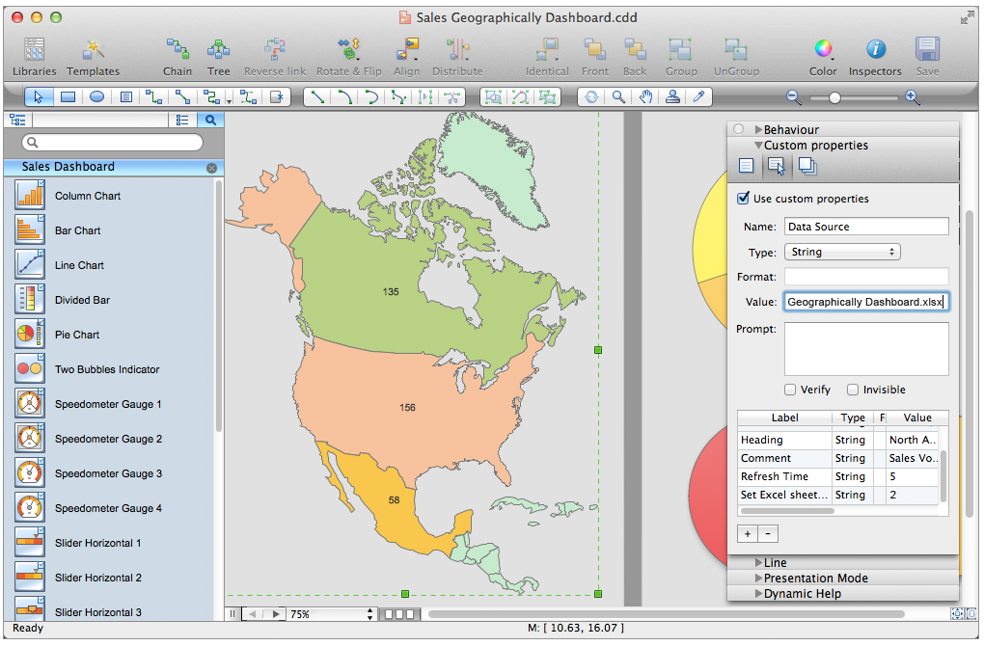
Task: Expand the Presentation Mode section
Action: click(814, 579)
